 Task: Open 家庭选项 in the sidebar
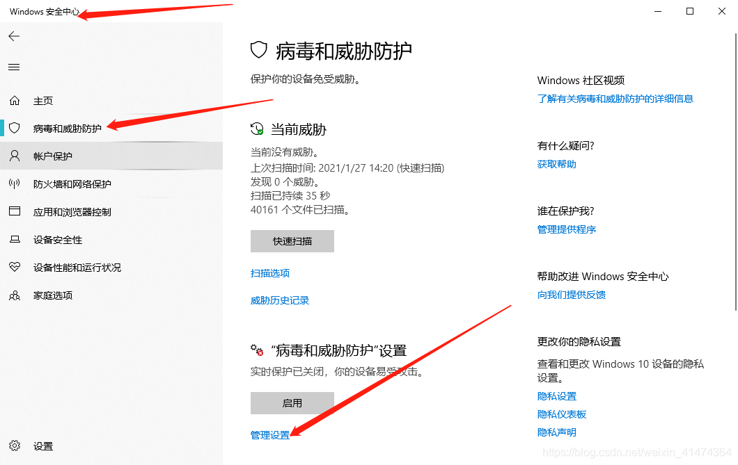click(x=111, y=295)
